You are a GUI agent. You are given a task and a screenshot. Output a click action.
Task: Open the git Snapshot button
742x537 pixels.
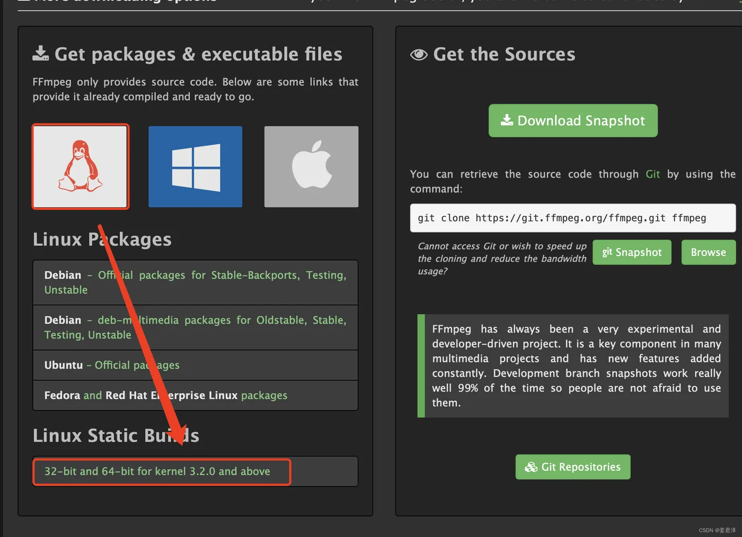[632, 252]
